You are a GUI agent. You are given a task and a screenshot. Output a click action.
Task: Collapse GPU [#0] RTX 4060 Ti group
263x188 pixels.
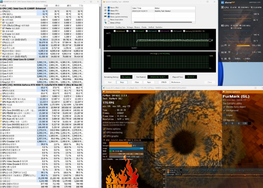pos(41,85)
